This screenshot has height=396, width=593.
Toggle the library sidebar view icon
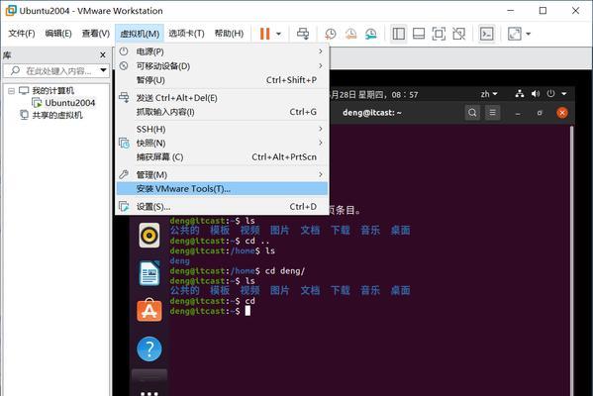click(399, 34)
